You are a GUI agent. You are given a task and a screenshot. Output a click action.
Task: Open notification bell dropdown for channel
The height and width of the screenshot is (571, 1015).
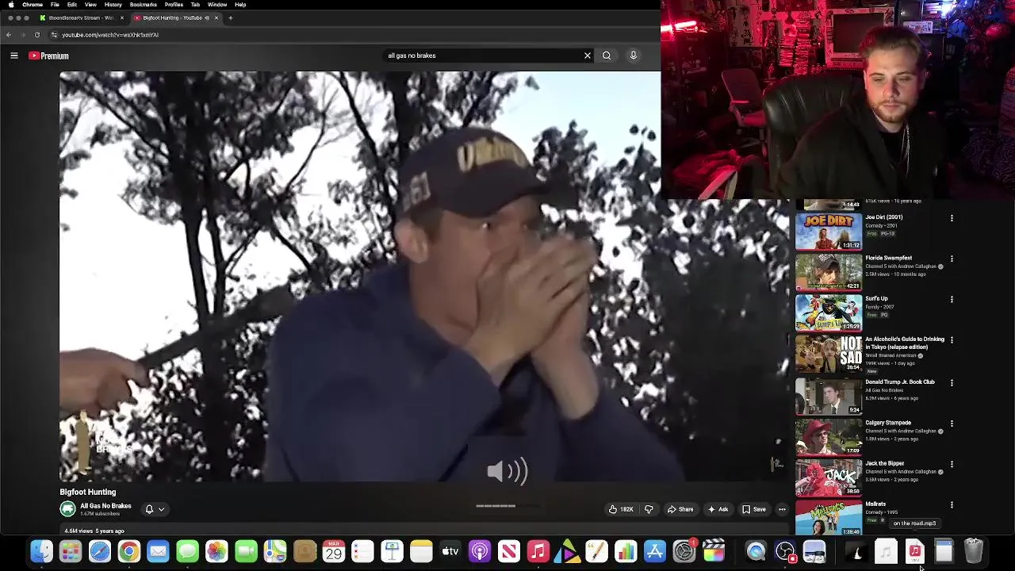point(155,509)
